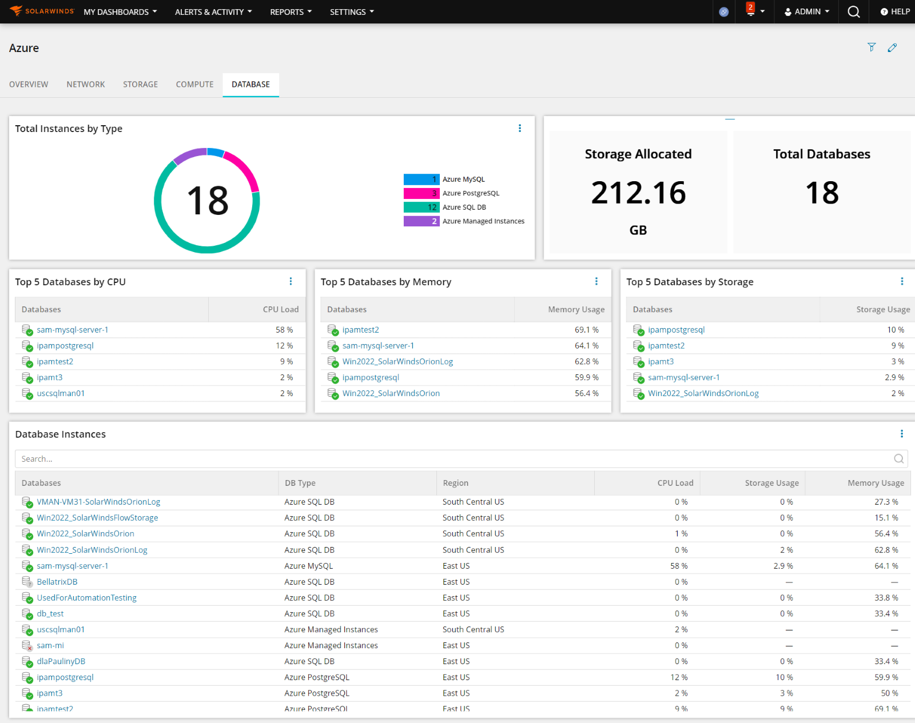Click the Azure MySQL blue legend swatch

pos(421,179)
